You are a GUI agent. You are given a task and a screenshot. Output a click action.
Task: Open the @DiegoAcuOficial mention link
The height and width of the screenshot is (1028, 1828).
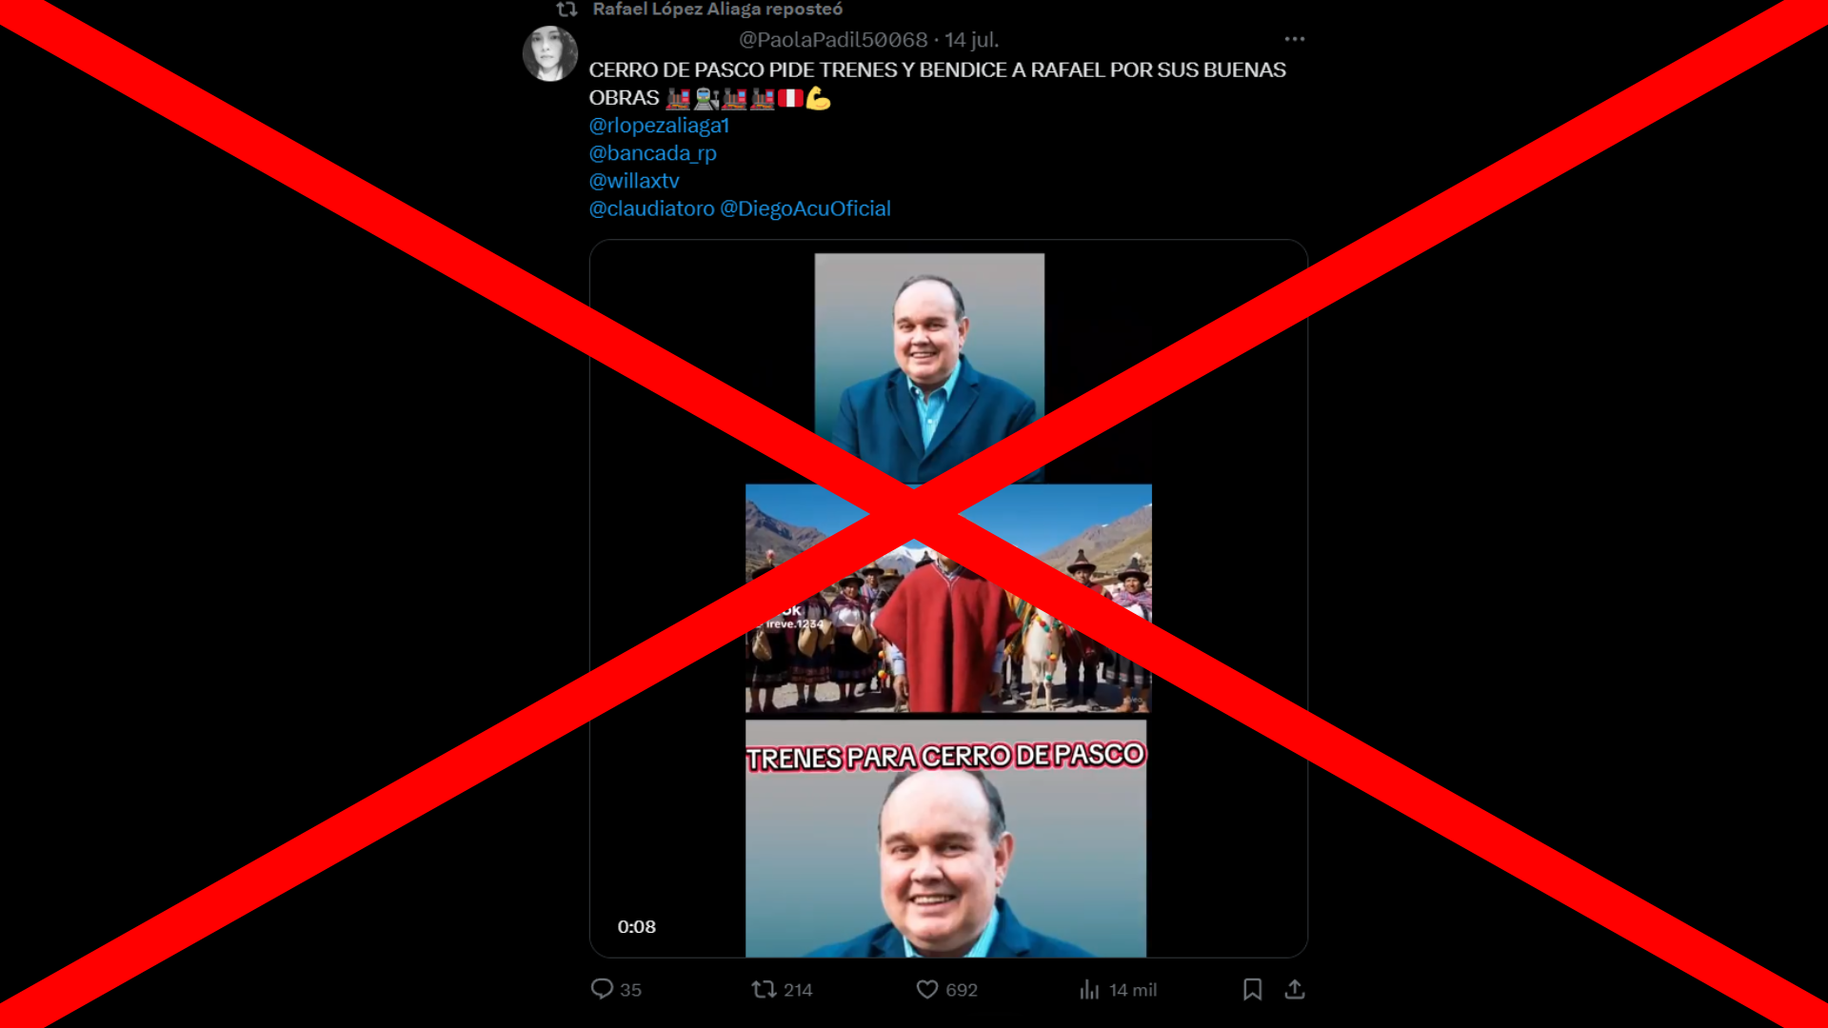click(x=805, y=208)
